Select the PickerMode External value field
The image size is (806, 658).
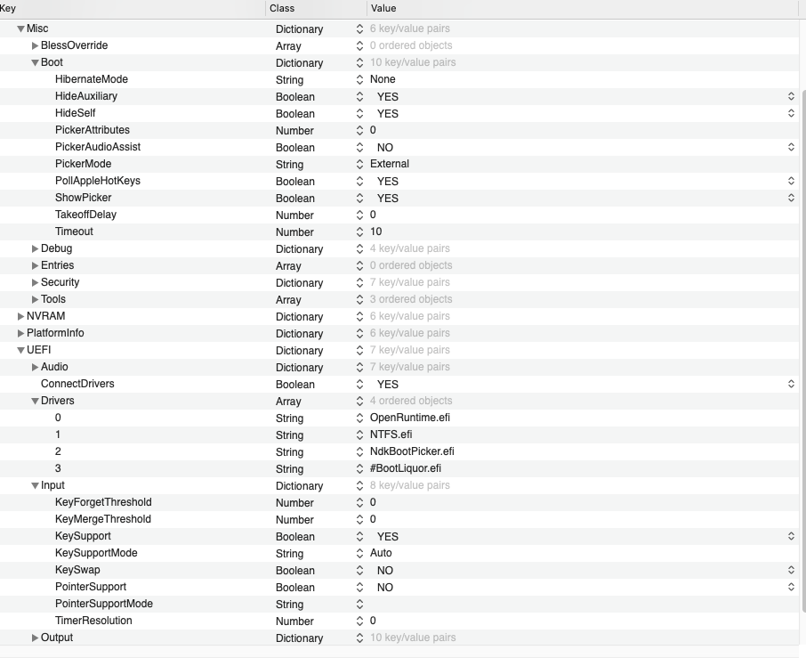click(x=390, y=164)
